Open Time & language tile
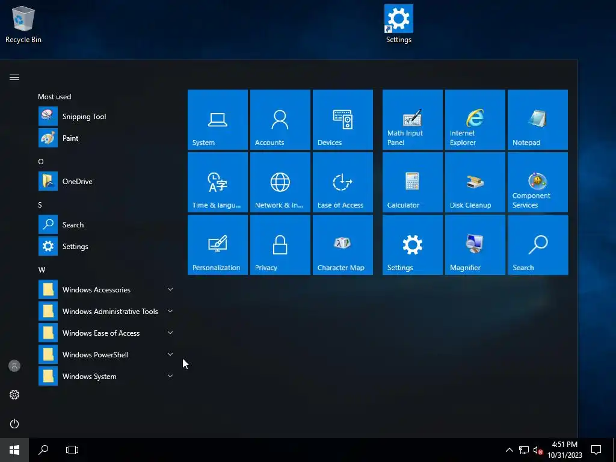 point(218,182)
